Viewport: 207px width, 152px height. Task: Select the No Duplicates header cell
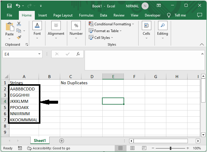[71, 83]
